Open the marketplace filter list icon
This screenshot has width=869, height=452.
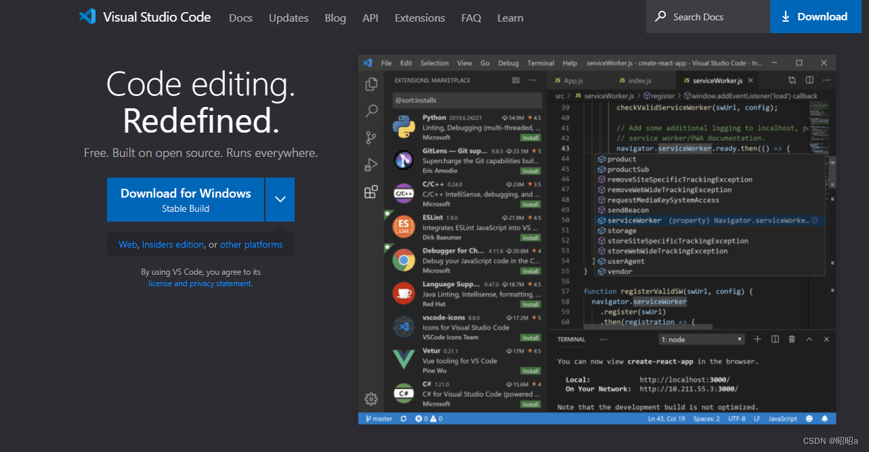pos(515,80)
